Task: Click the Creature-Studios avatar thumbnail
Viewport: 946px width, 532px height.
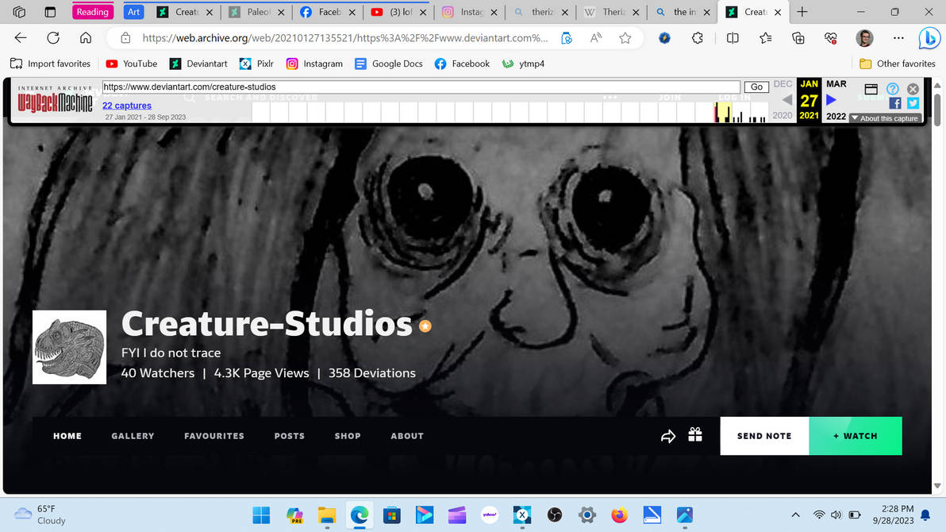Action: [x=69, y=347]
